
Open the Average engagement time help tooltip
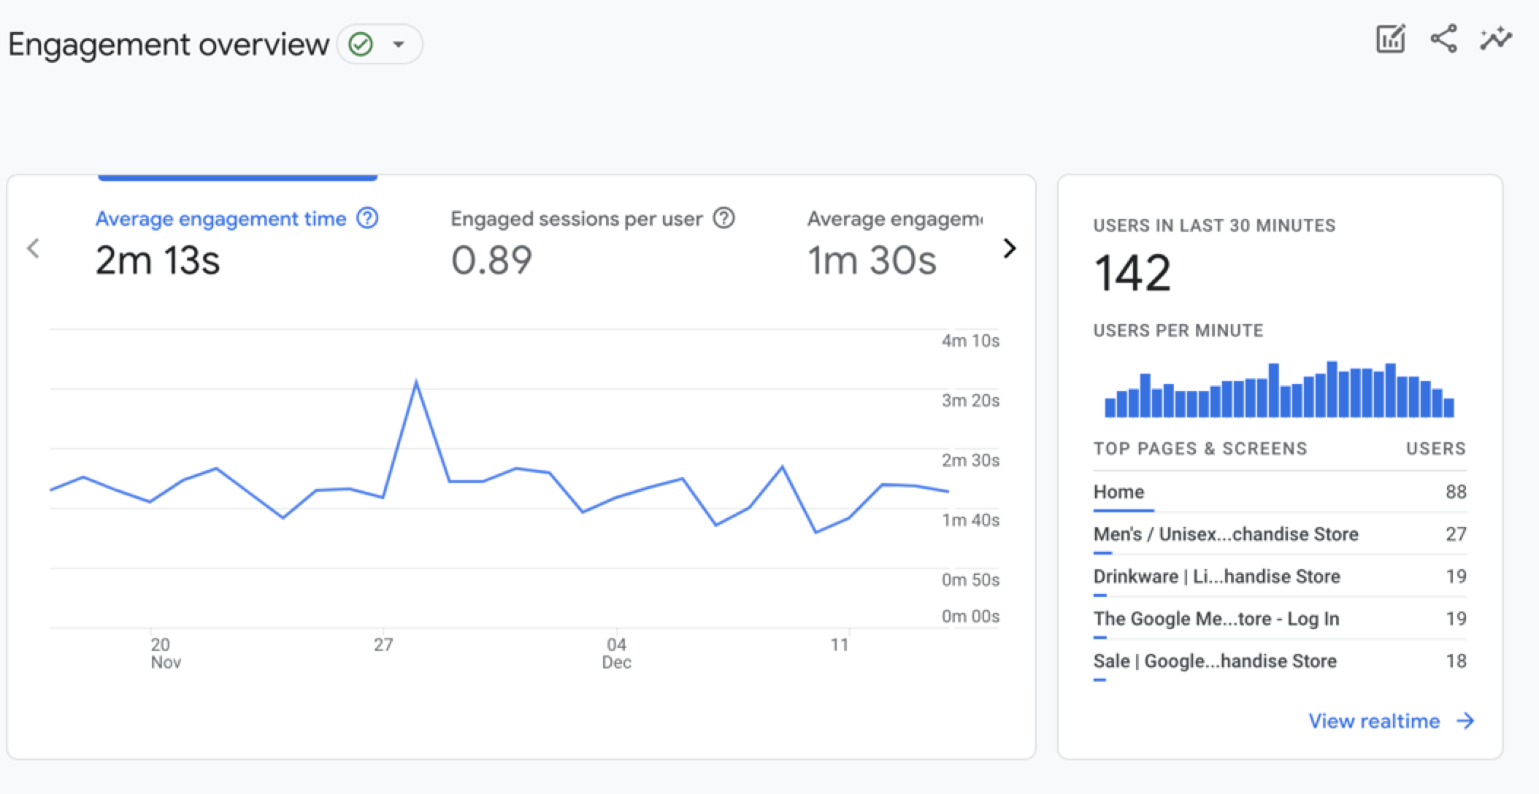coord(368,218)
